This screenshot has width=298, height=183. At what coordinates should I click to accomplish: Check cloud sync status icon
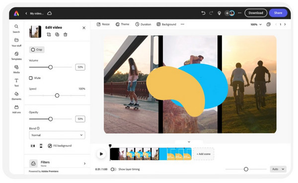(49, 13)
